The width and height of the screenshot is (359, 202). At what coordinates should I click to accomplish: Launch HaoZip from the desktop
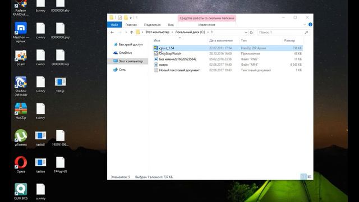[x=21, y=111]
